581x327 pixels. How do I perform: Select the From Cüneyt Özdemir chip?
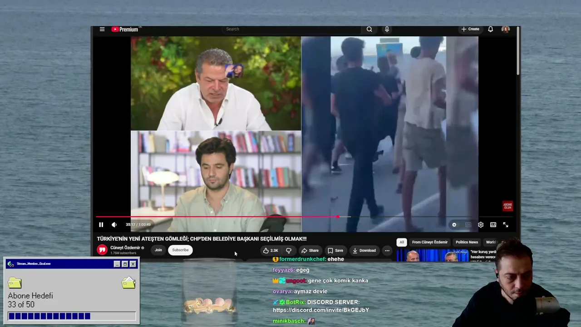tap(430, 242)
